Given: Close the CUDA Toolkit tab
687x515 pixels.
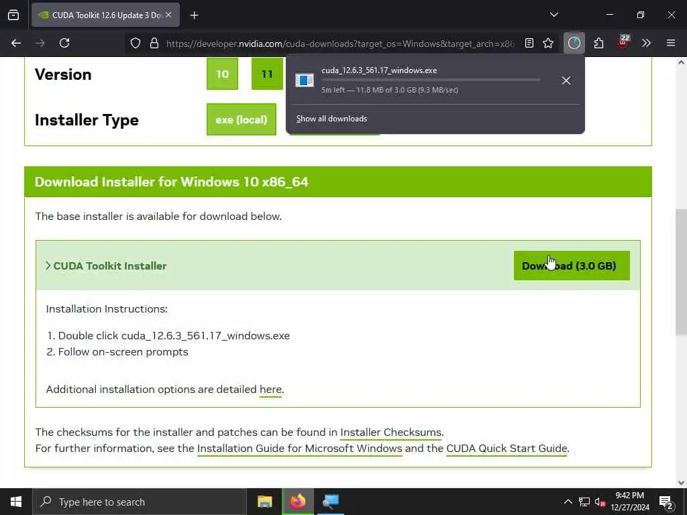Looking at the screenshot, I should click(x=168, y=15).
